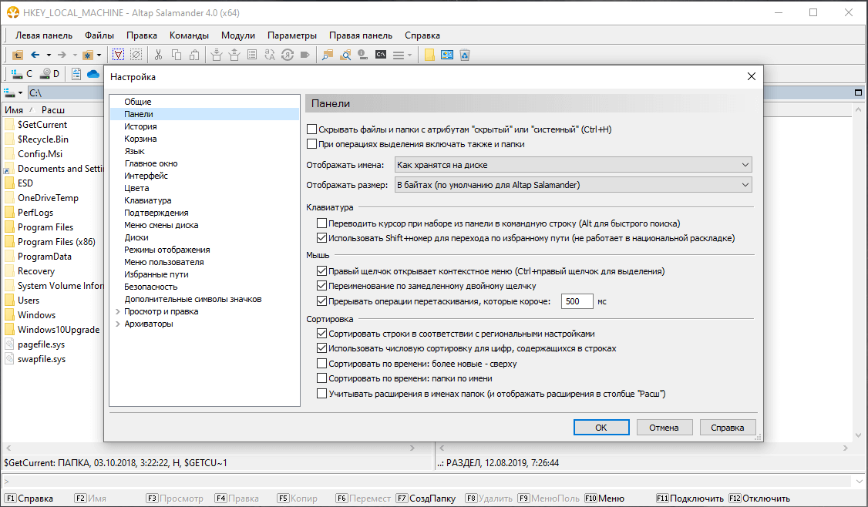The image size is (868, 507).
Task: Click the OK button
Action: tap(601, 428)
